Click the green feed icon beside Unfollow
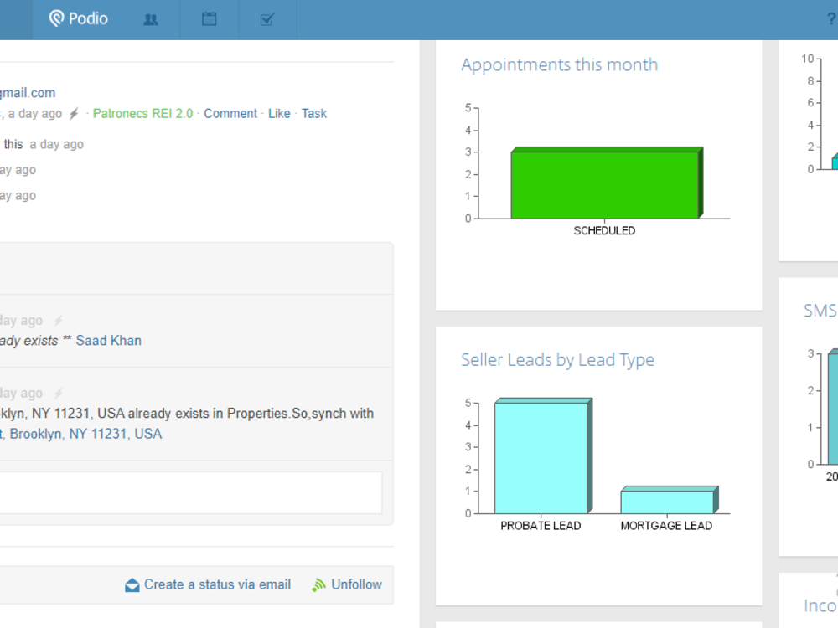Screen dimensions: 838x628 tap(318, 584)
